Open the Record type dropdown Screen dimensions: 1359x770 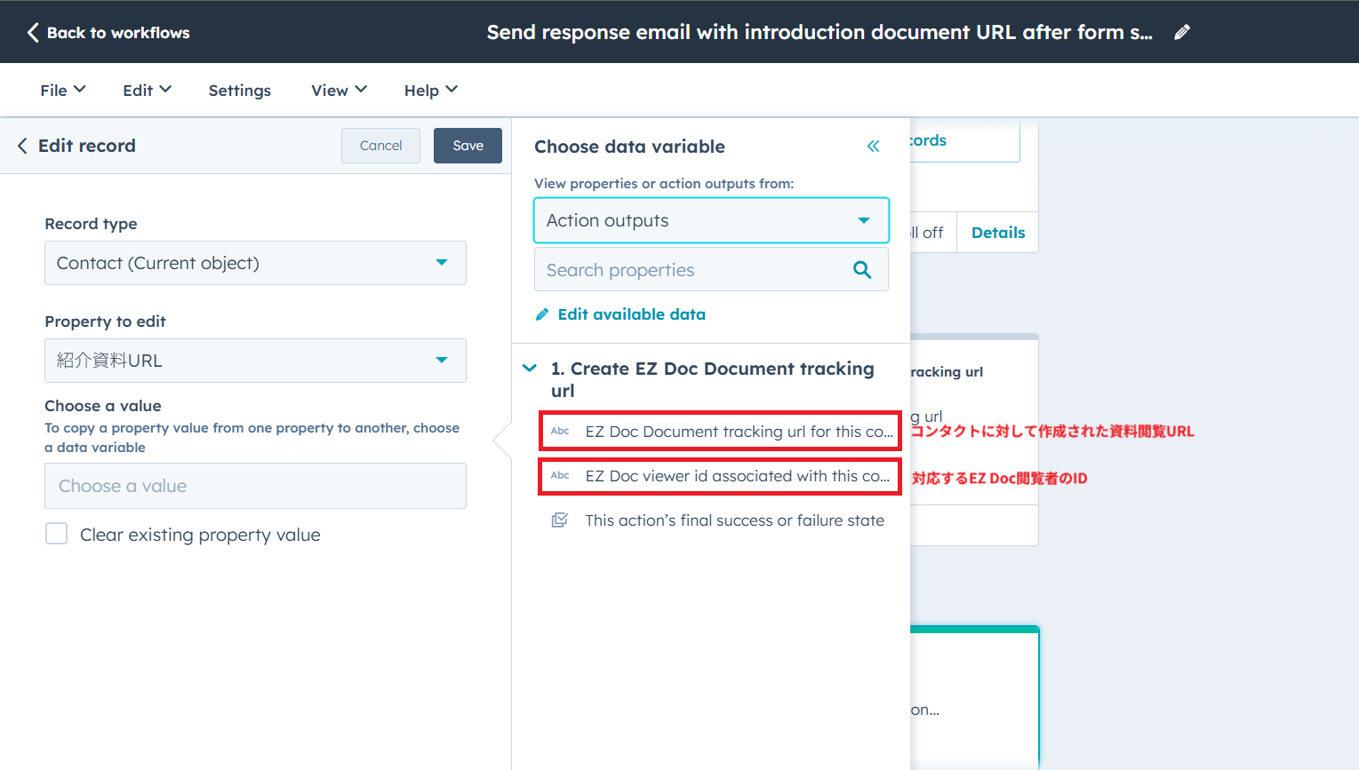click(255, 263)
